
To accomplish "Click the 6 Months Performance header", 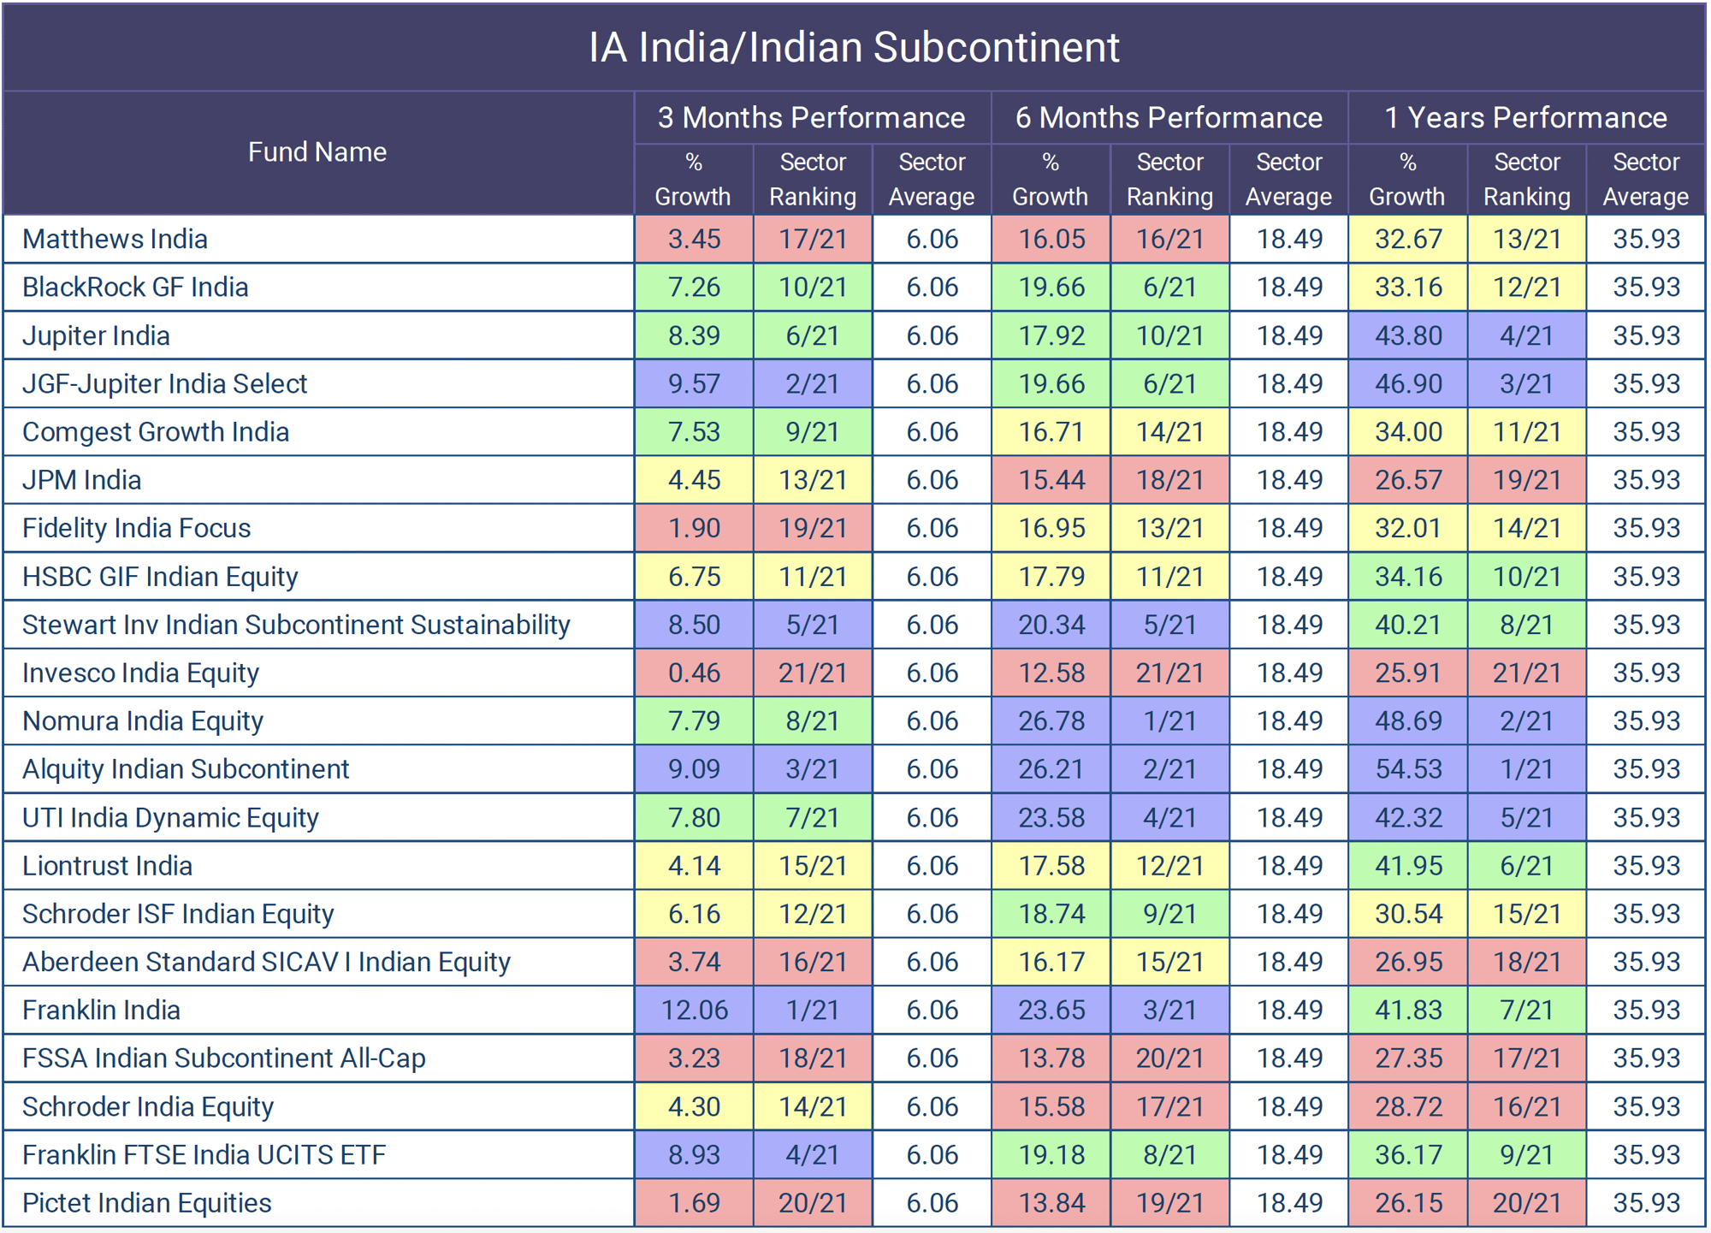I will pos(1169,117).
